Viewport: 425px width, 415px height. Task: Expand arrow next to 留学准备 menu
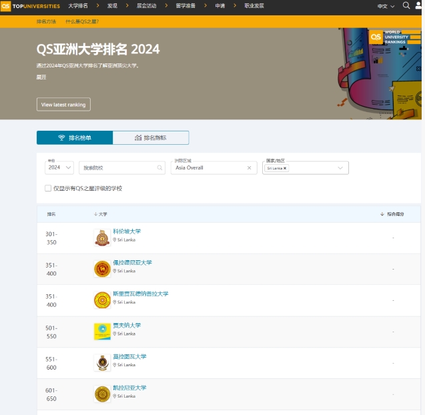pyautogui.click(x=205, y=6)
